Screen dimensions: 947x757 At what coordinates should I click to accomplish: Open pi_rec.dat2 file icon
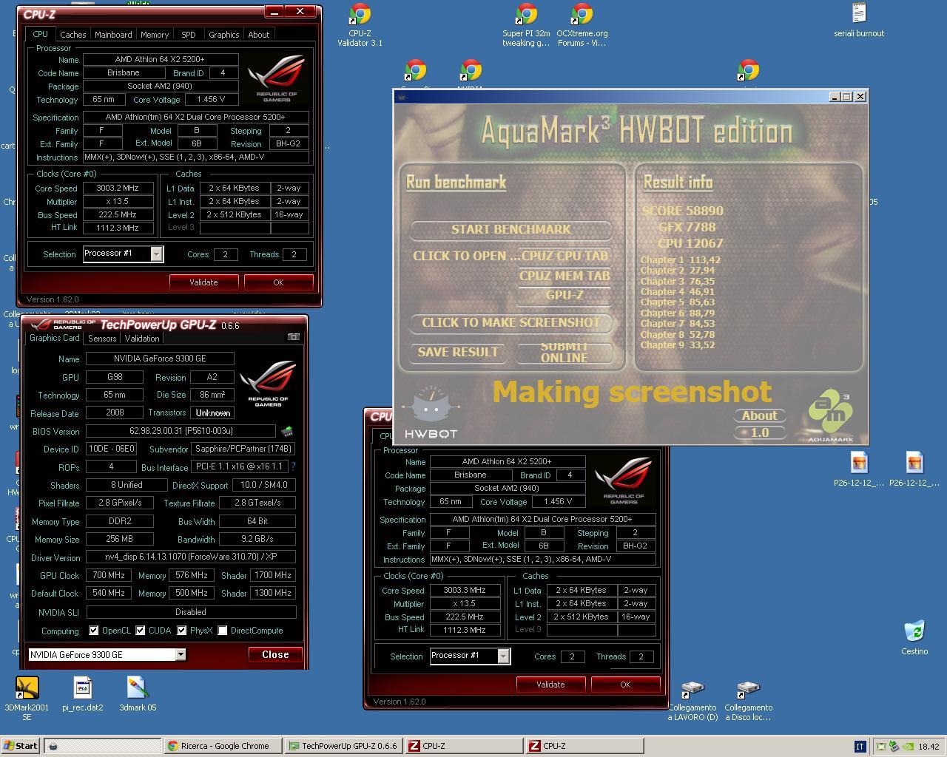pos(82,693)
